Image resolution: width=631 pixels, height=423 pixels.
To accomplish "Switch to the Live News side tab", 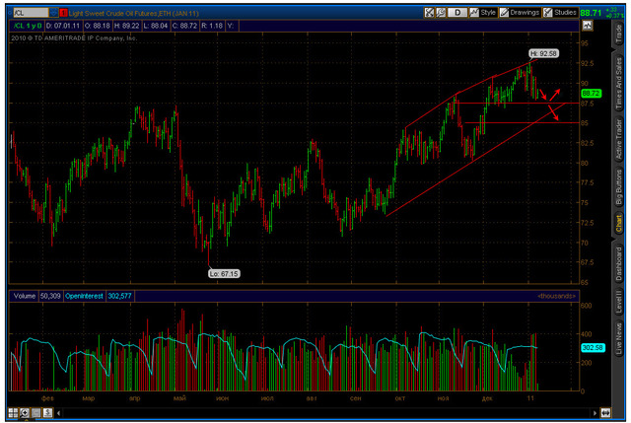I will (x=618, y=338).
